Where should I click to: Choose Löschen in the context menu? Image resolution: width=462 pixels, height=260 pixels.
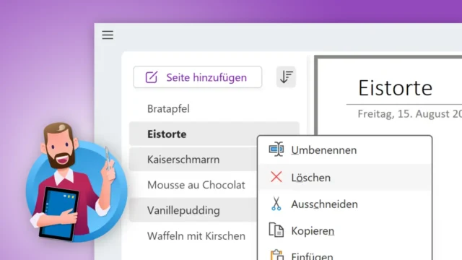345,178
